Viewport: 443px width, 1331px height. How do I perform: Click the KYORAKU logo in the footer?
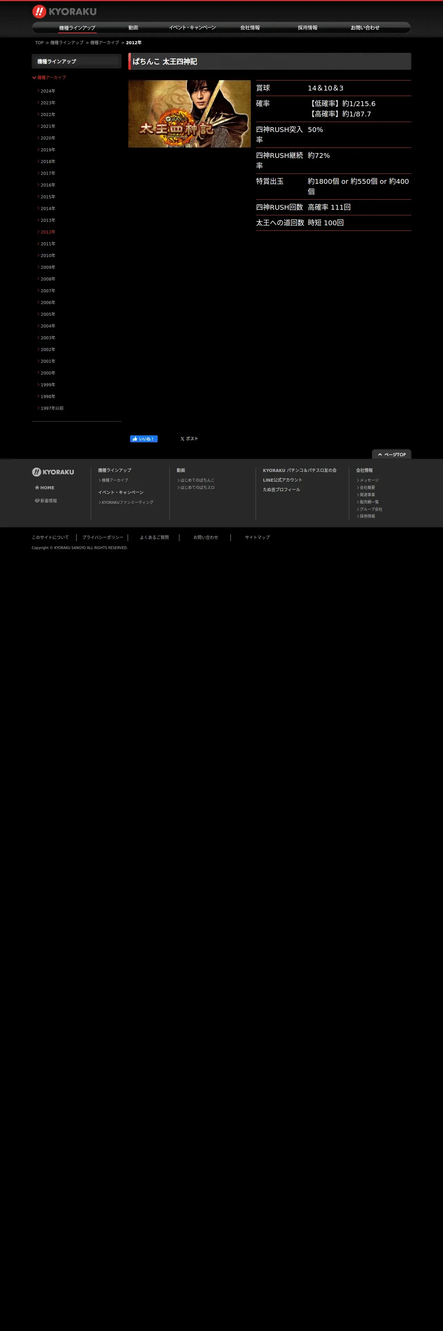pos(53,472)
